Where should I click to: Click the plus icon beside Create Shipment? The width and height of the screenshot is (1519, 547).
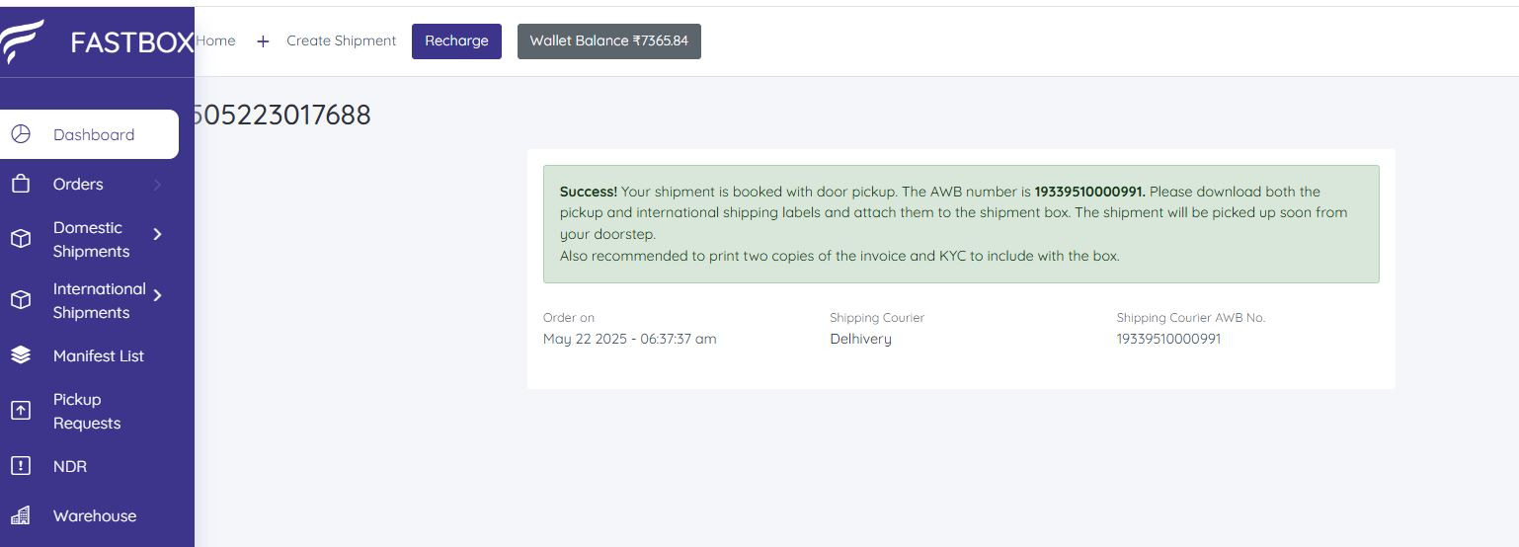(263, 41)
